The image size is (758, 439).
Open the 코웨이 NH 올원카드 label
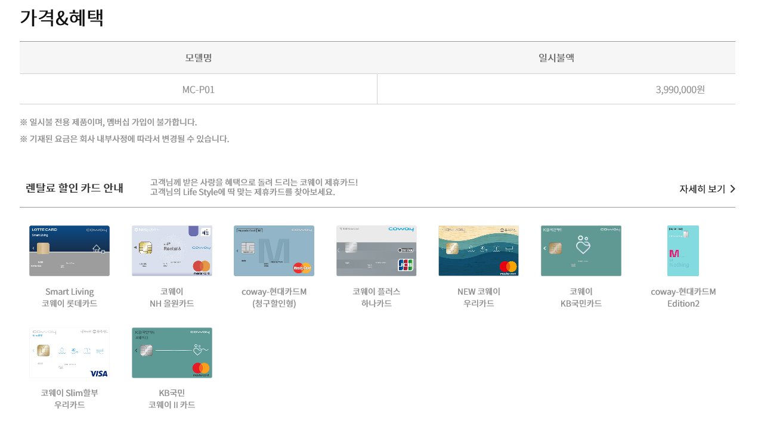click(172, 298)
